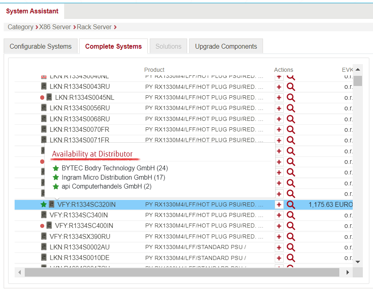Select the LKN:R1334S0010DE product row
The height and width of the screenshot is (292, 373).
point(80,258)
